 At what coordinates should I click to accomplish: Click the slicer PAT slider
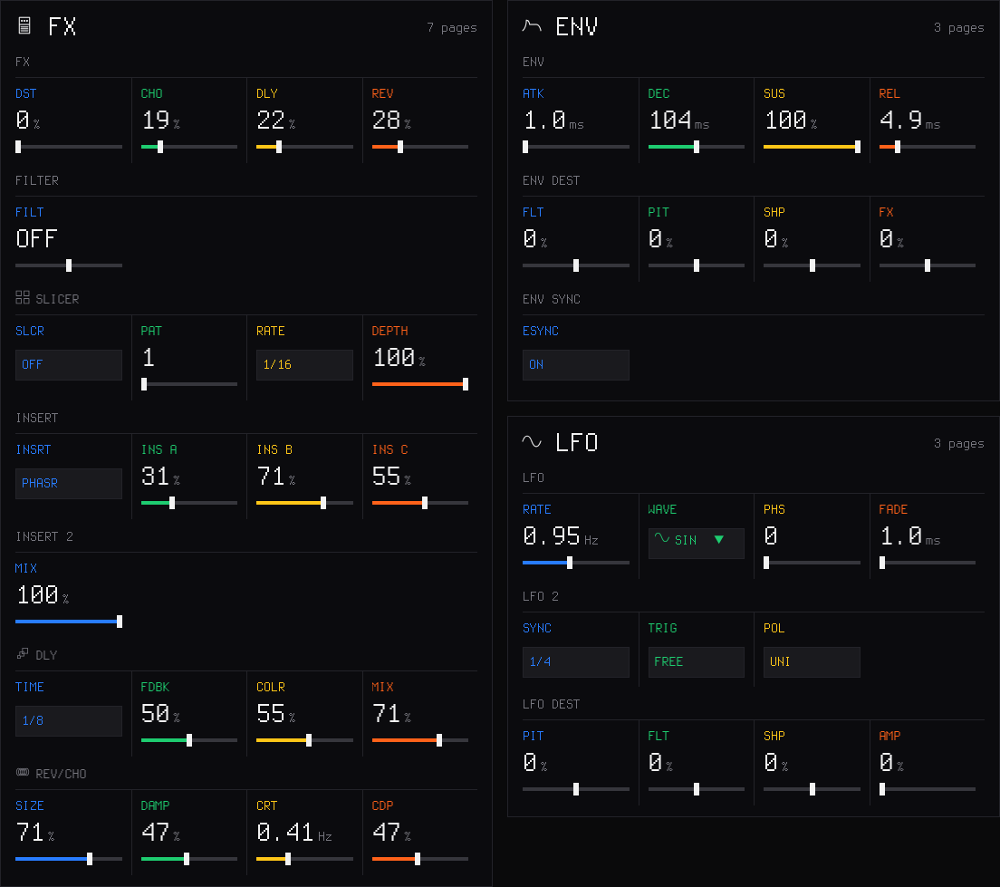point(188,384)
